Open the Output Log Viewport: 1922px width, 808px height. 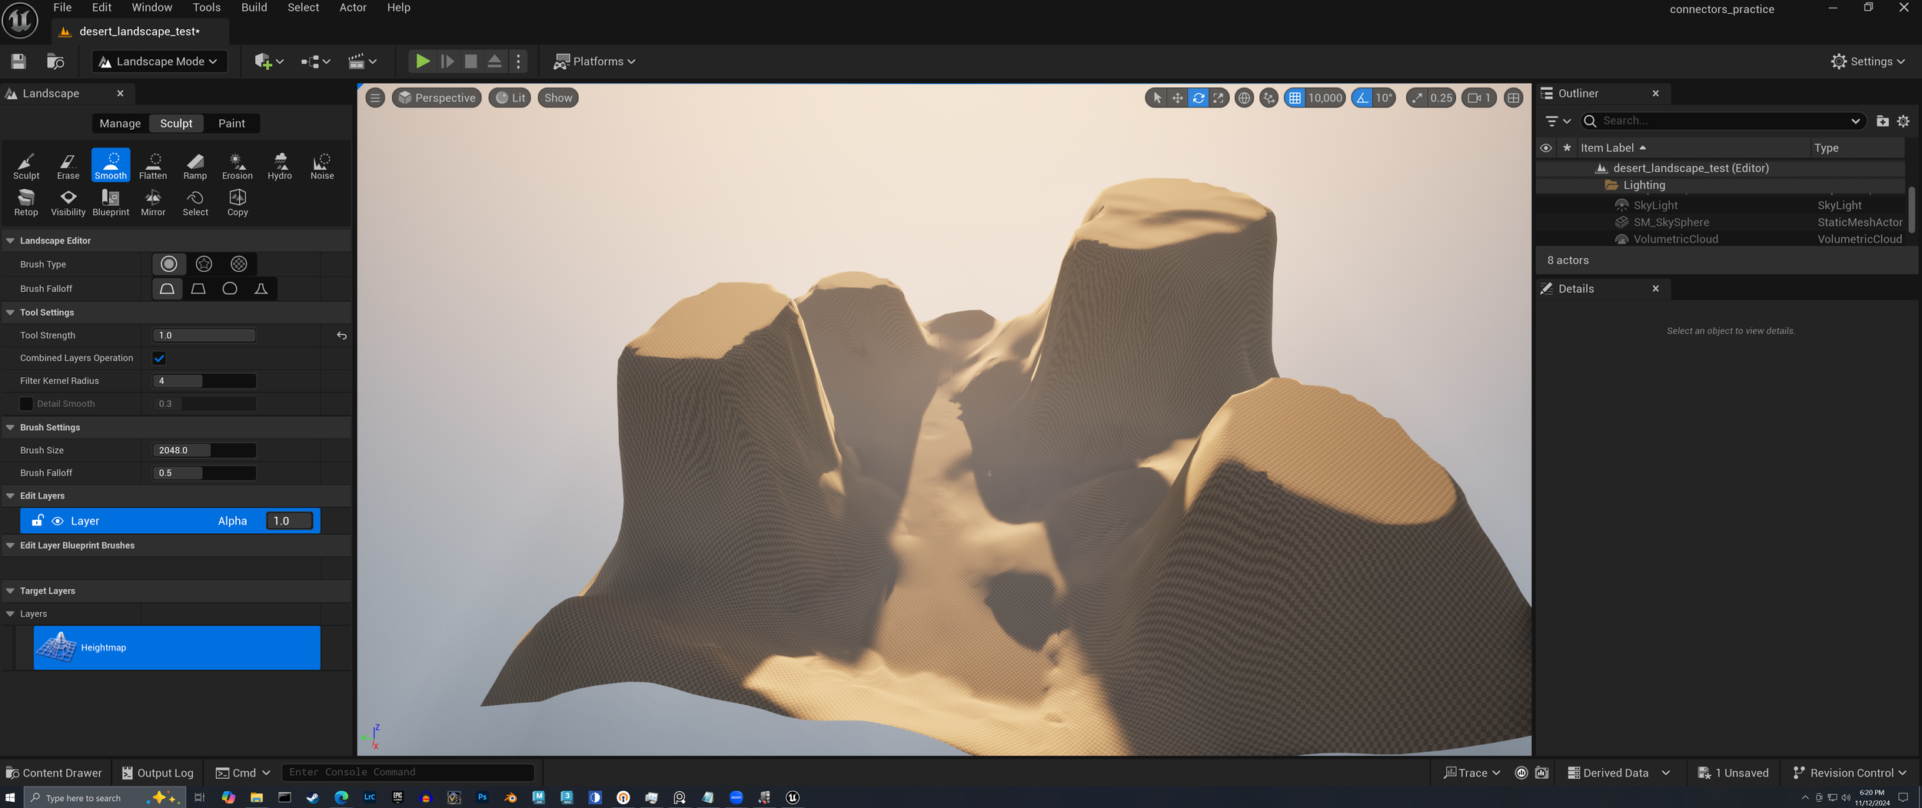click(x=158, y=773)
